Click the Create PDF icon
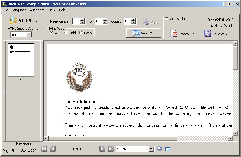Viewport: 241px width, 157px height. [x=174, y=34]
